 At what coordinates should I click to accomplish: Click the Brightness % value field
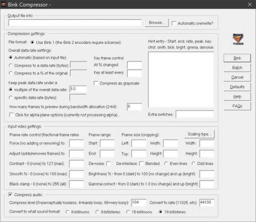pos(207,174)
